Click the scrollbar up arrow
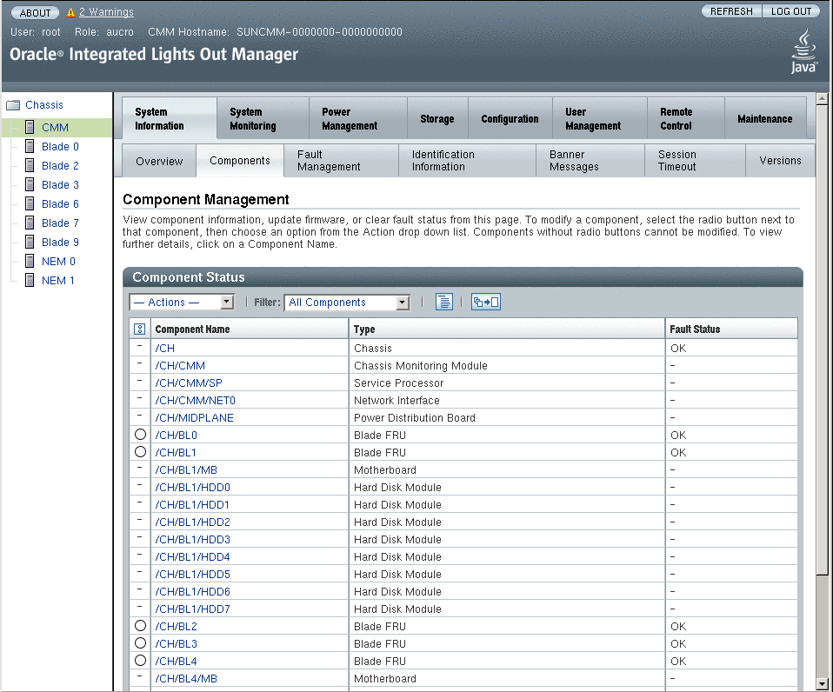833x692 pixels. [822, 99]
